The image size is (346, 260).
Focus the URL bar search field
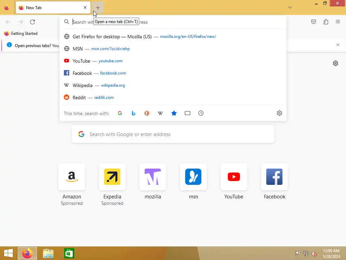point(173,22)
